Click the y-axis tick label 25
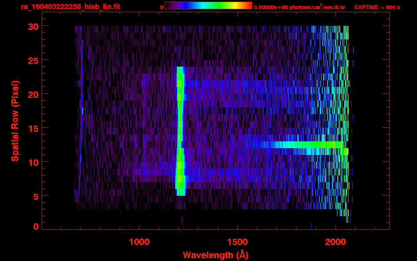Viewport: 417px width, 261px height. coord(33,60)
